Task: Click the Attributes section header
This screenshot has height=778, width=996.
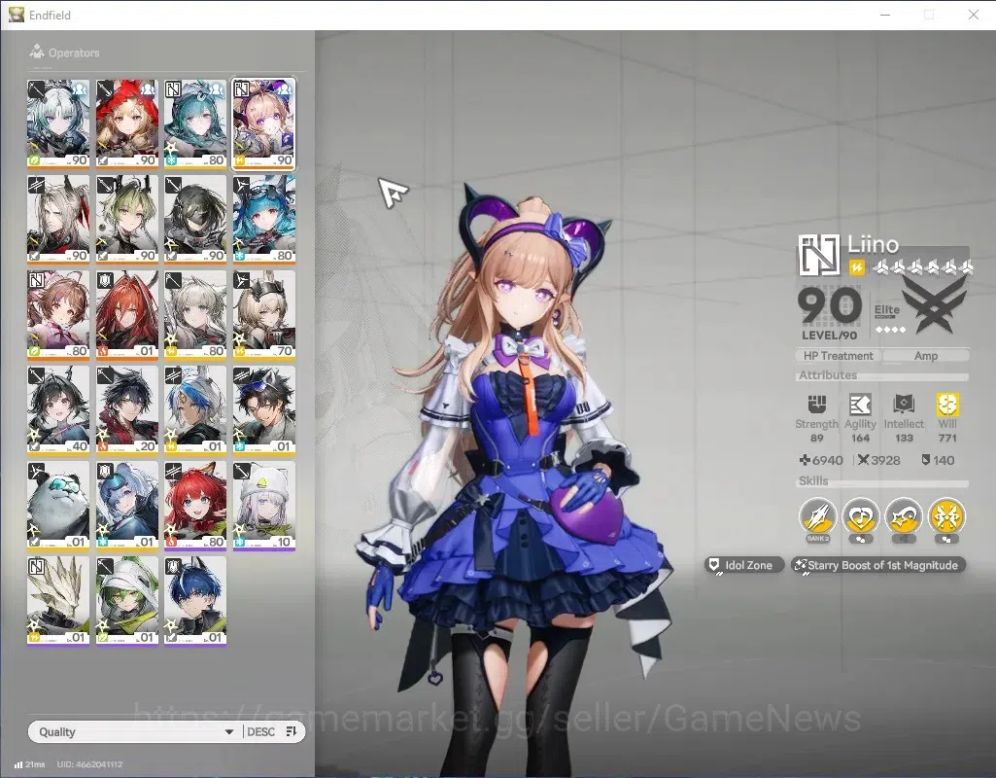Action: pyautogui.click(x=828, y=375)
